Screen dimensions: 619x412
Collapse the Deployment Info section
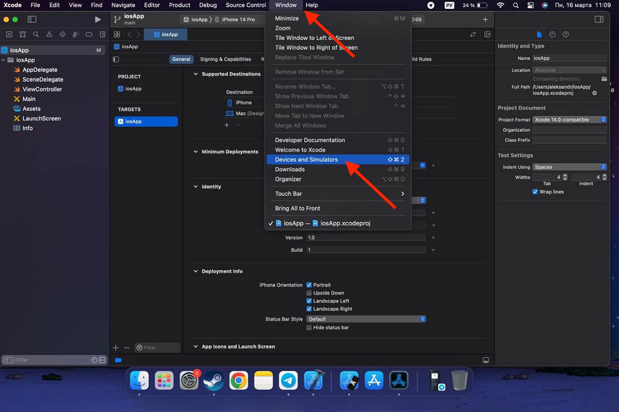point(196,271)
